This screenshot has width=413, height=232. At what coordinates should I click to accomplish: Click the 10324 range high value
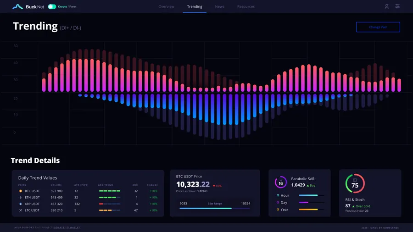coord(246,203)
